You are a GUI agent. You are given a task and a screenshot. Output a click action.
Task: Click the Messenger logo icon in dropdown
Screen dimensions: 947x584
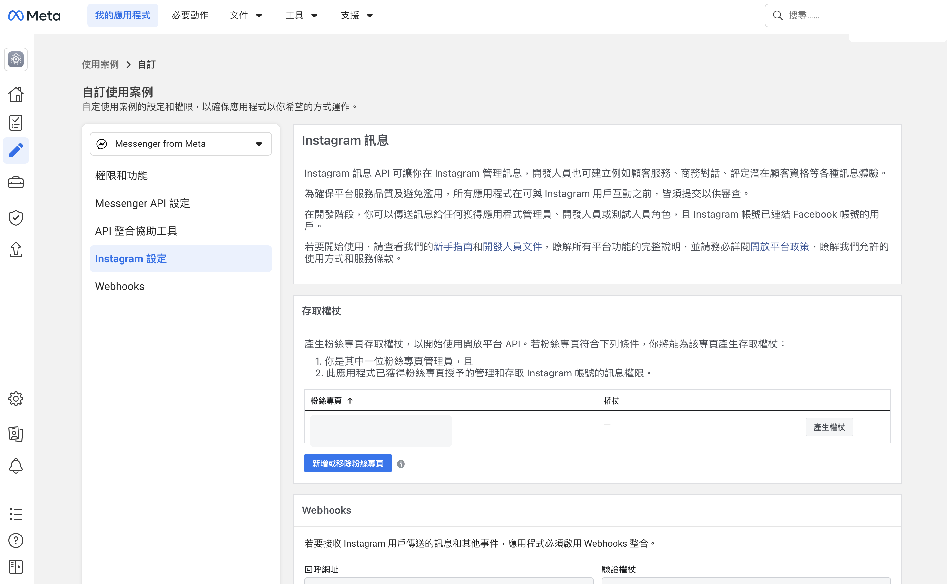click(x=102, y=144)
